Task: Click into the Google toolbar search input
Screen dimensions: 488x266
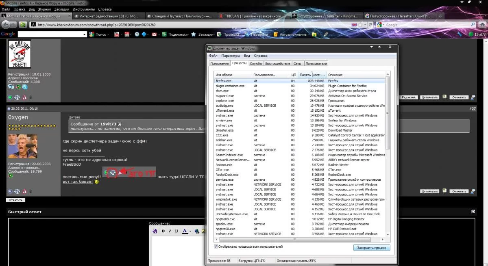Action: 49,35
